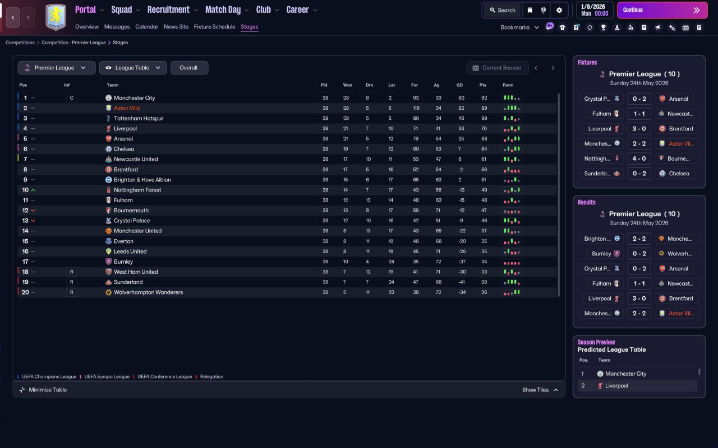Open Aston Villa in the league table

pos(127,108)
